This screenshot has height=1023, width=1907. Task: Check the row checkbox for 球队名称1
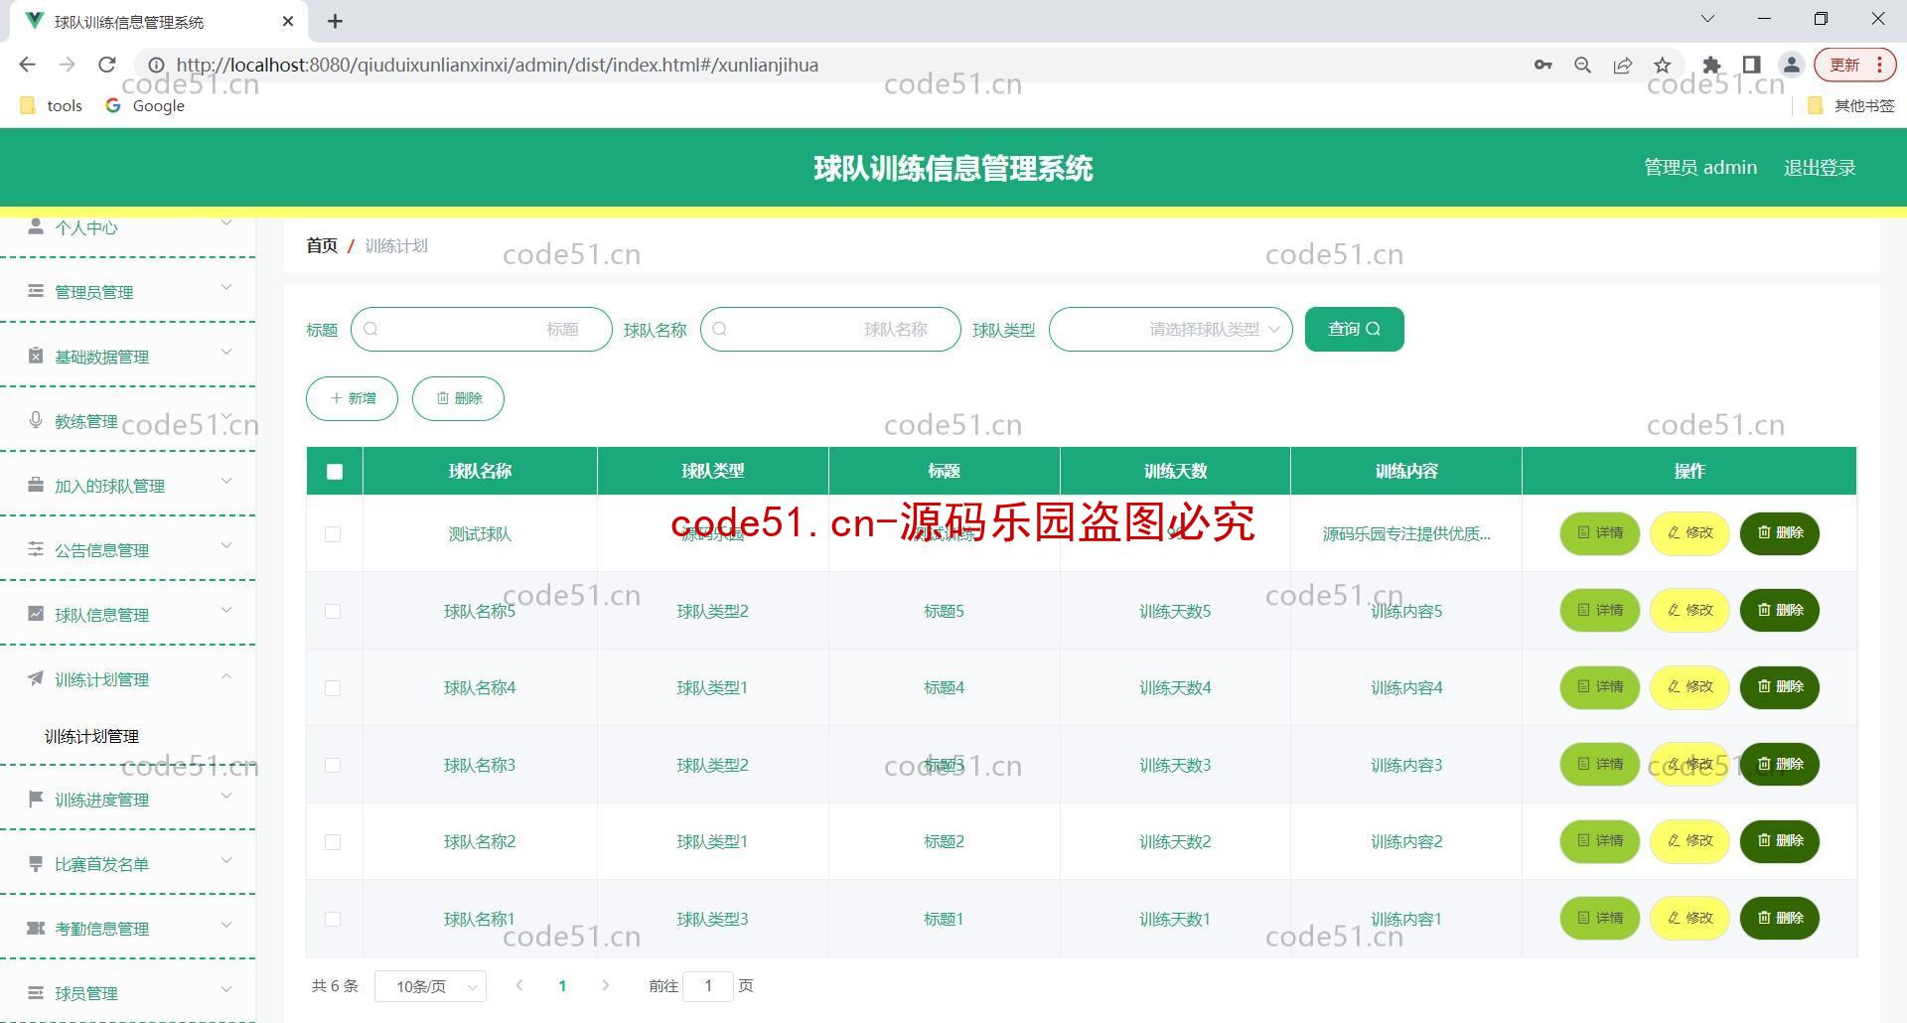[x=333, y=919]
